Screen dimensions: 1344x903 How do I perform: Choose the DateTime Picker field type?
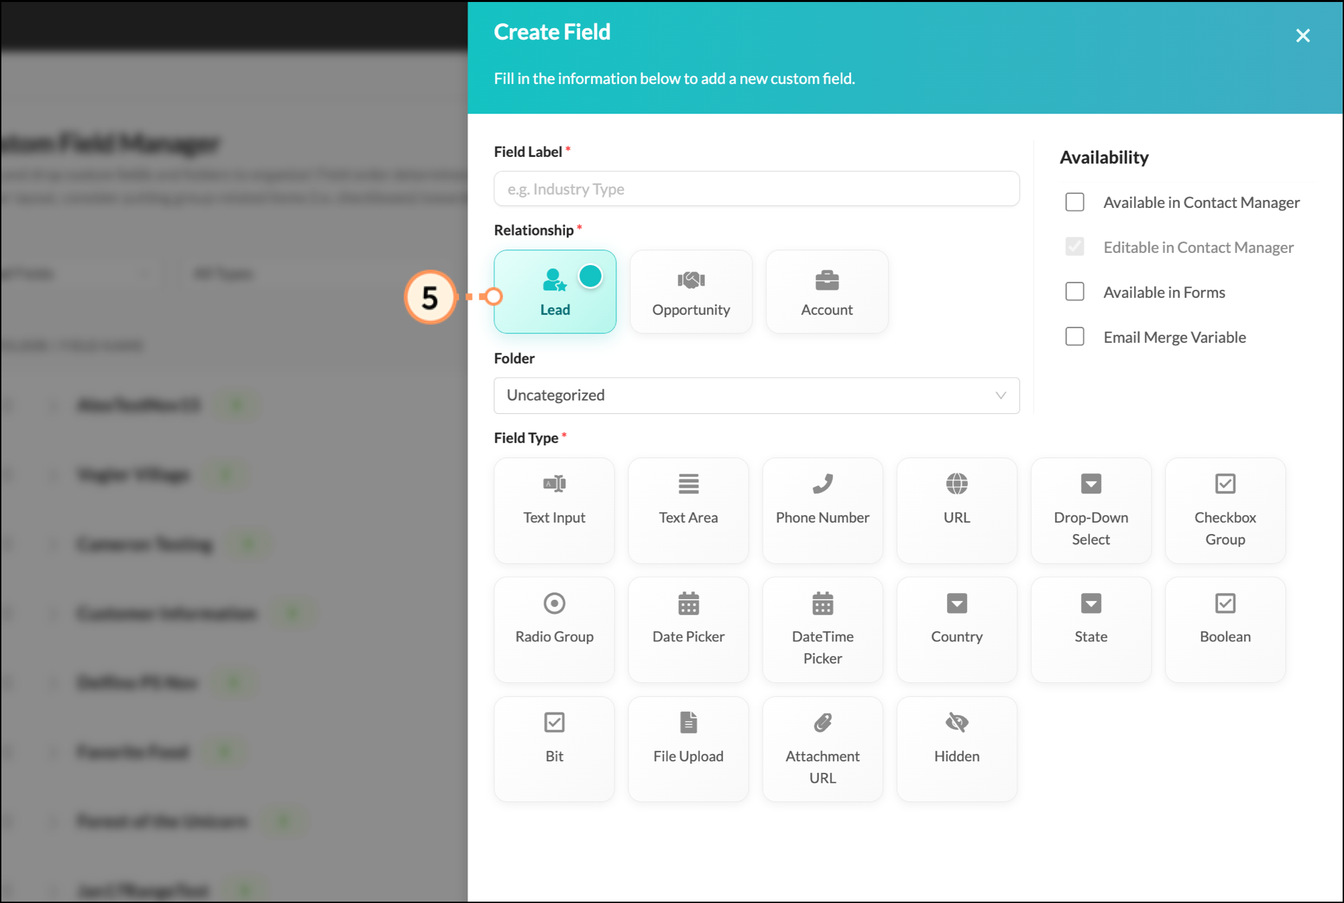pyautogui.click(x=822, y=630)
